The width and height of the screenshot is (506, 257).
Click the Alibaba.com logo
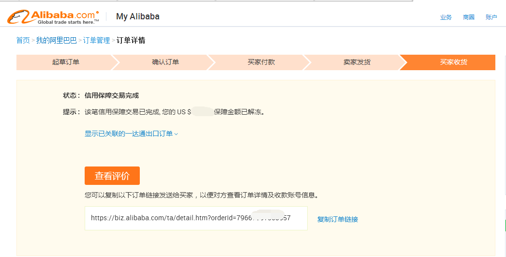point(53,17)
